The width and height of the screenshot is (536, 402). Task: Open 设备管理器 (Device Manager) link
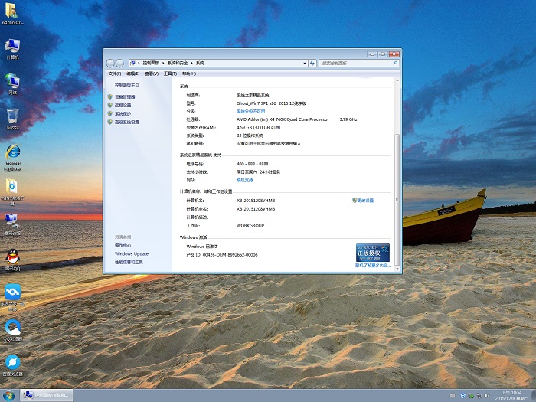pos(125,96)
